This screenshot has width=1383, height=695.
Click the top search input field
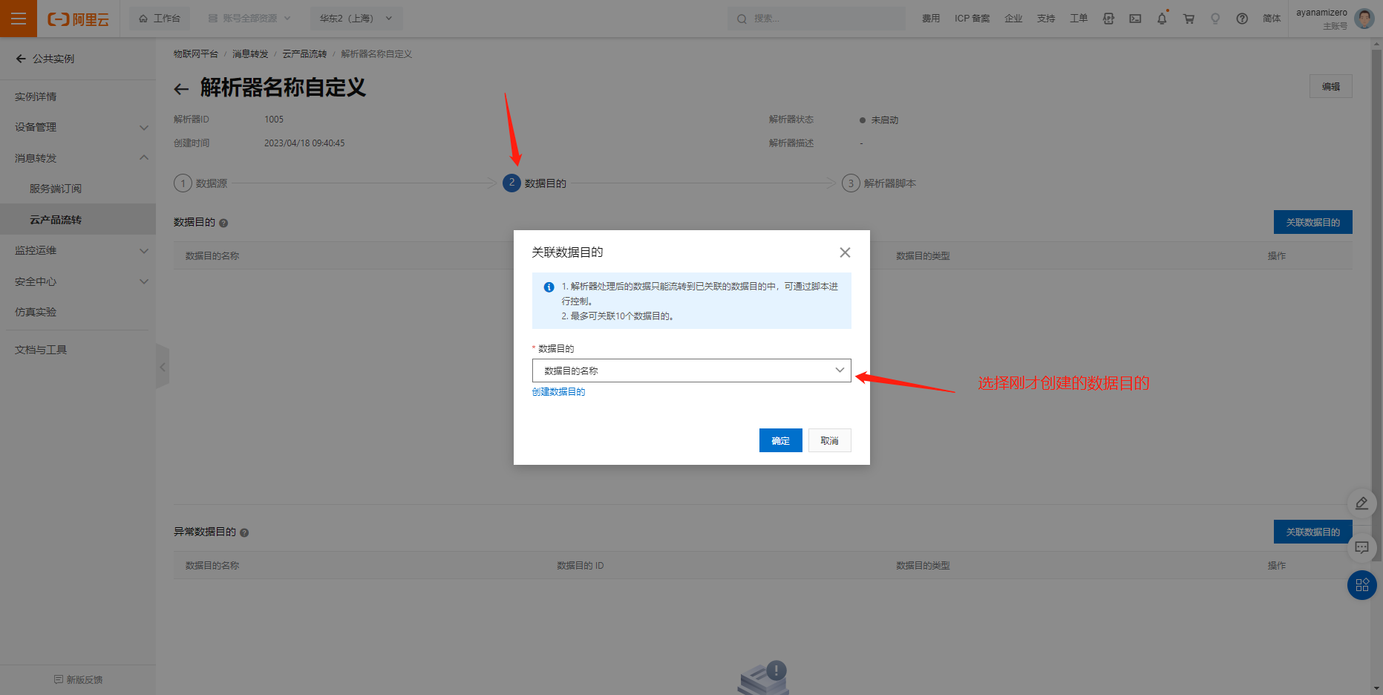point(817,19)
